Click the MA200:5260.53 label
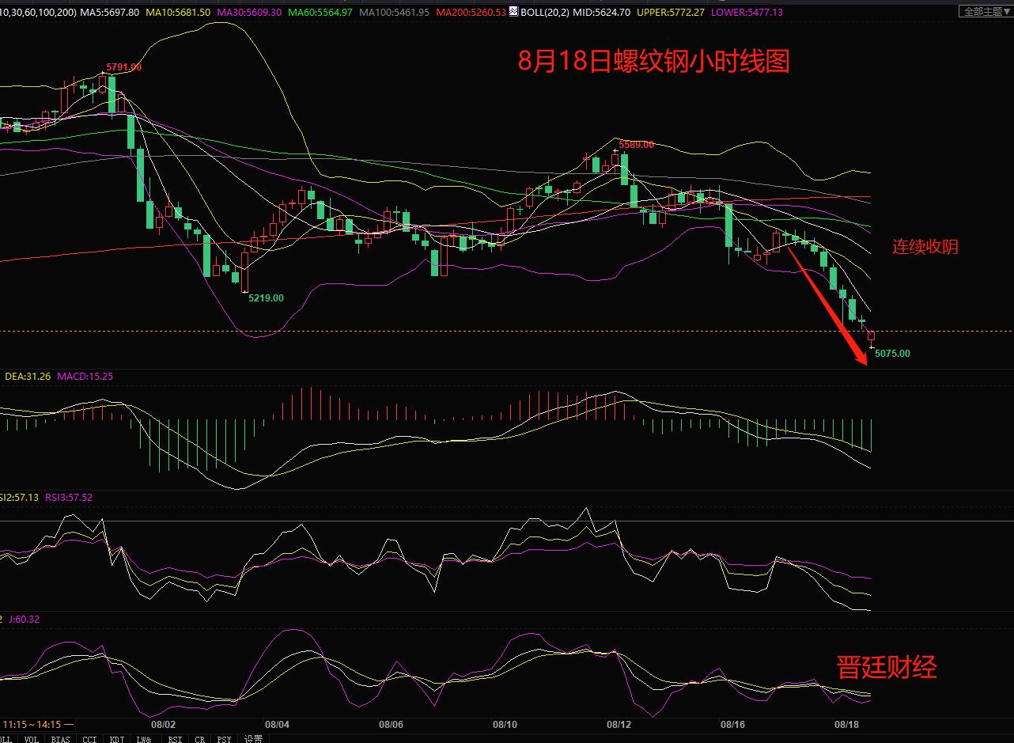Image resolution: width=1014 pixels, height=743 pixels. tap(470, 12)
